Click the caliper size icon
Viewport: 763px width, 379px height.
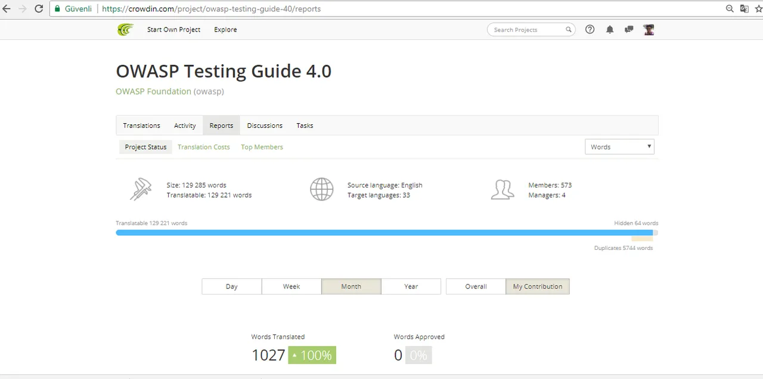coord(141,190)
